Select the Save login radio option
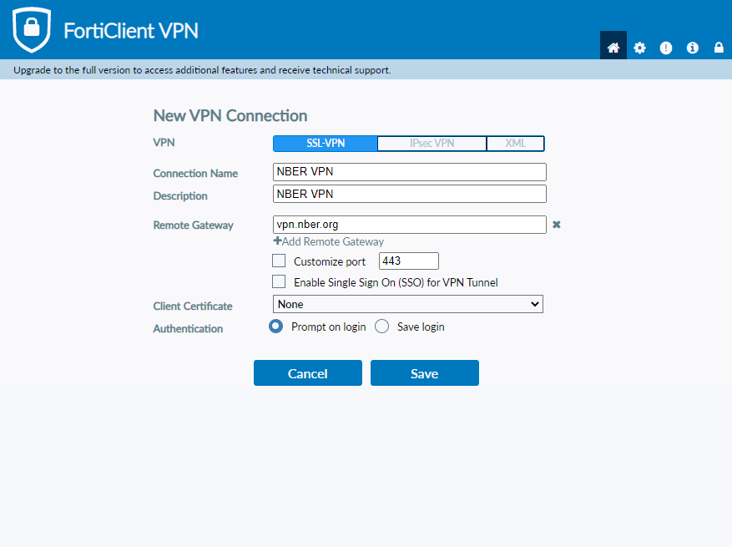 pyautogui.click(x=382, y=327)
